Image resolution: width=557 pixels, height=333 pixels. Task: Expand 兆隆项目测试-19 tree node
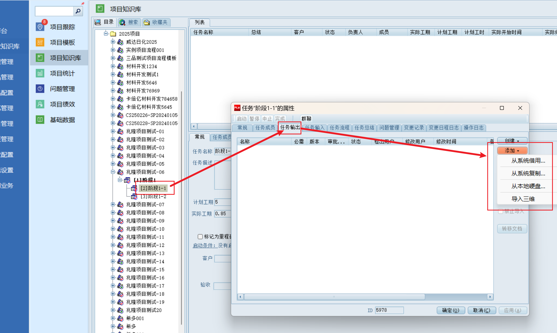coord(113,302)
